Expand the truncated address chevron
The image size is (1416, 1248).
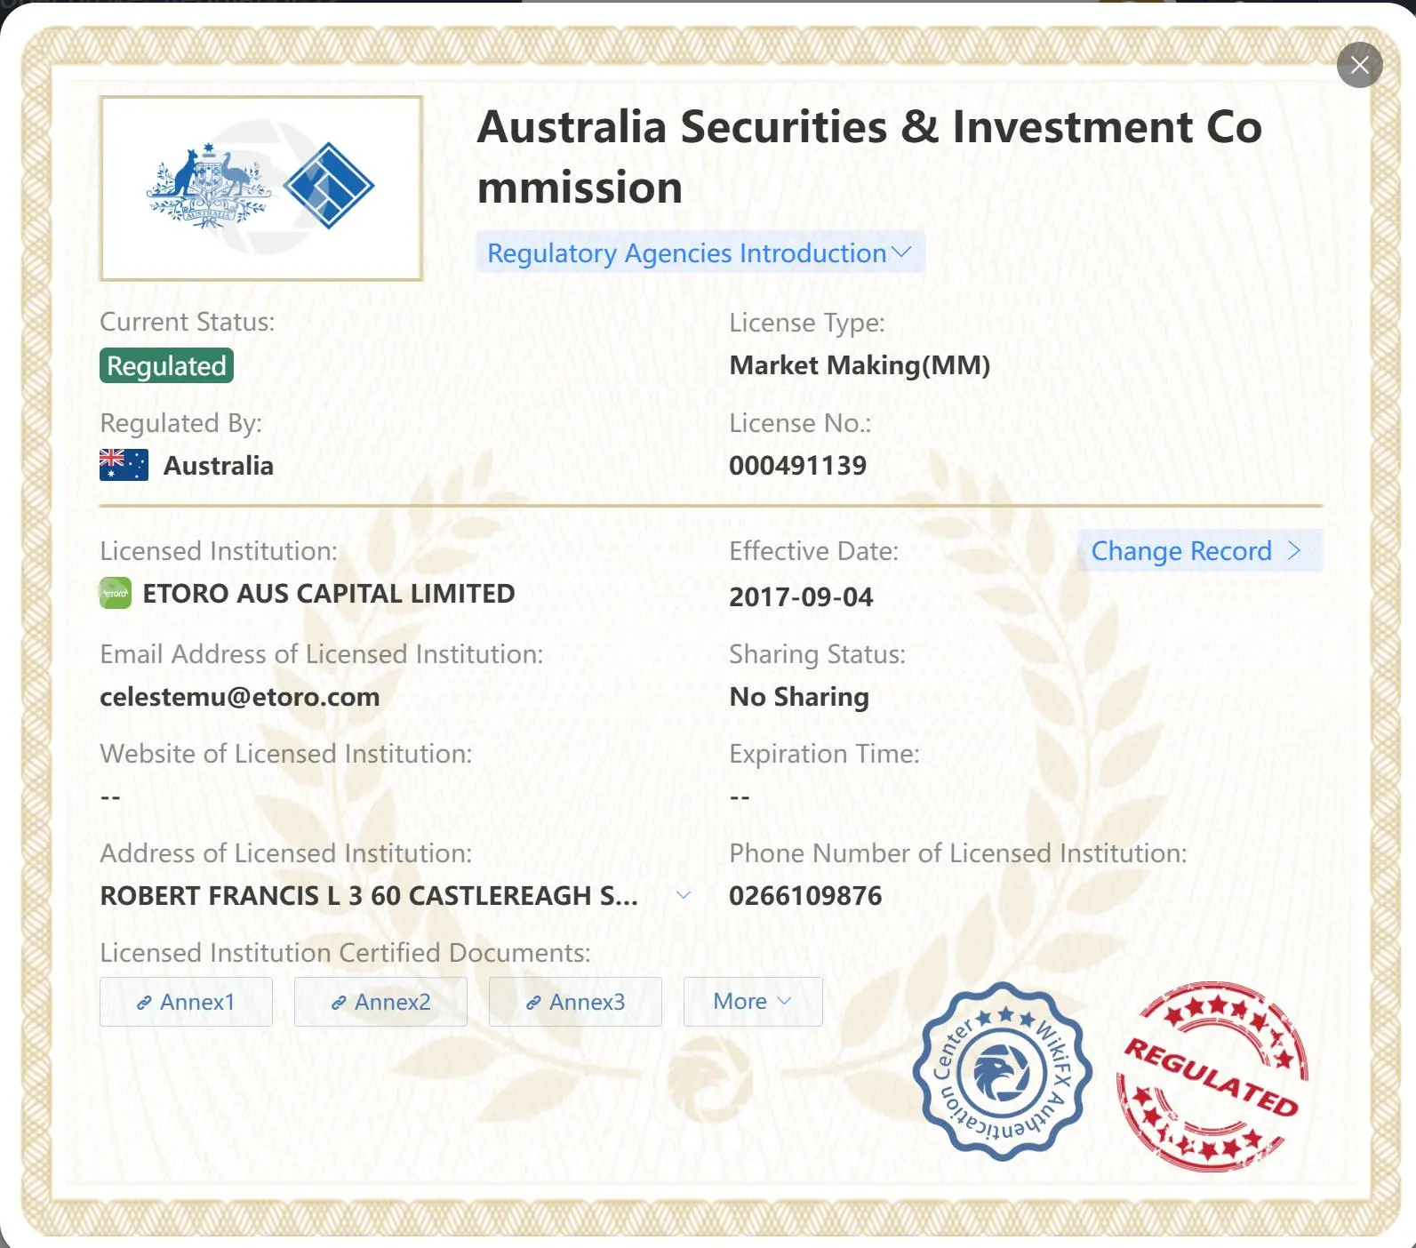tap(684, 895)
